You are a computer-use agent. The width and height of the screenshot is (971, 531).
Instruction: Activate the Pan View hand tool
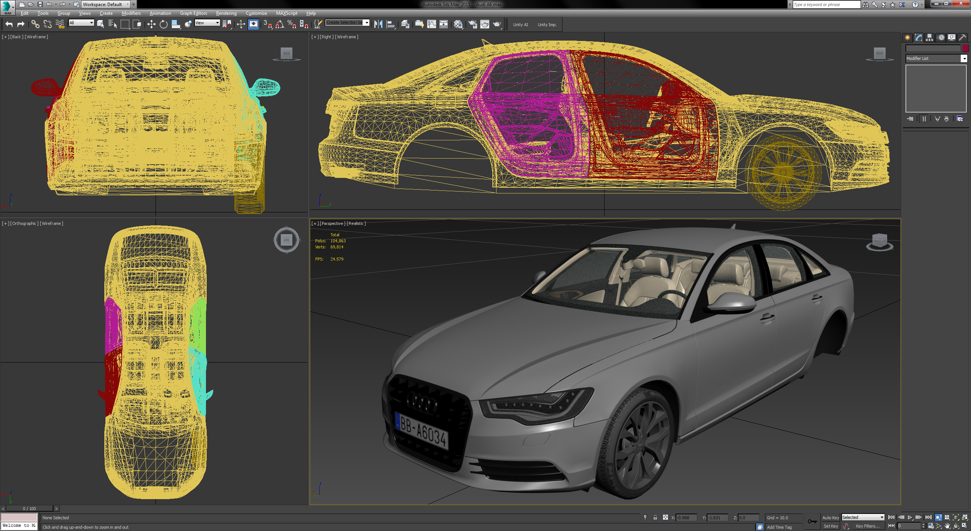pyautogui.click(x=947, y=527)
